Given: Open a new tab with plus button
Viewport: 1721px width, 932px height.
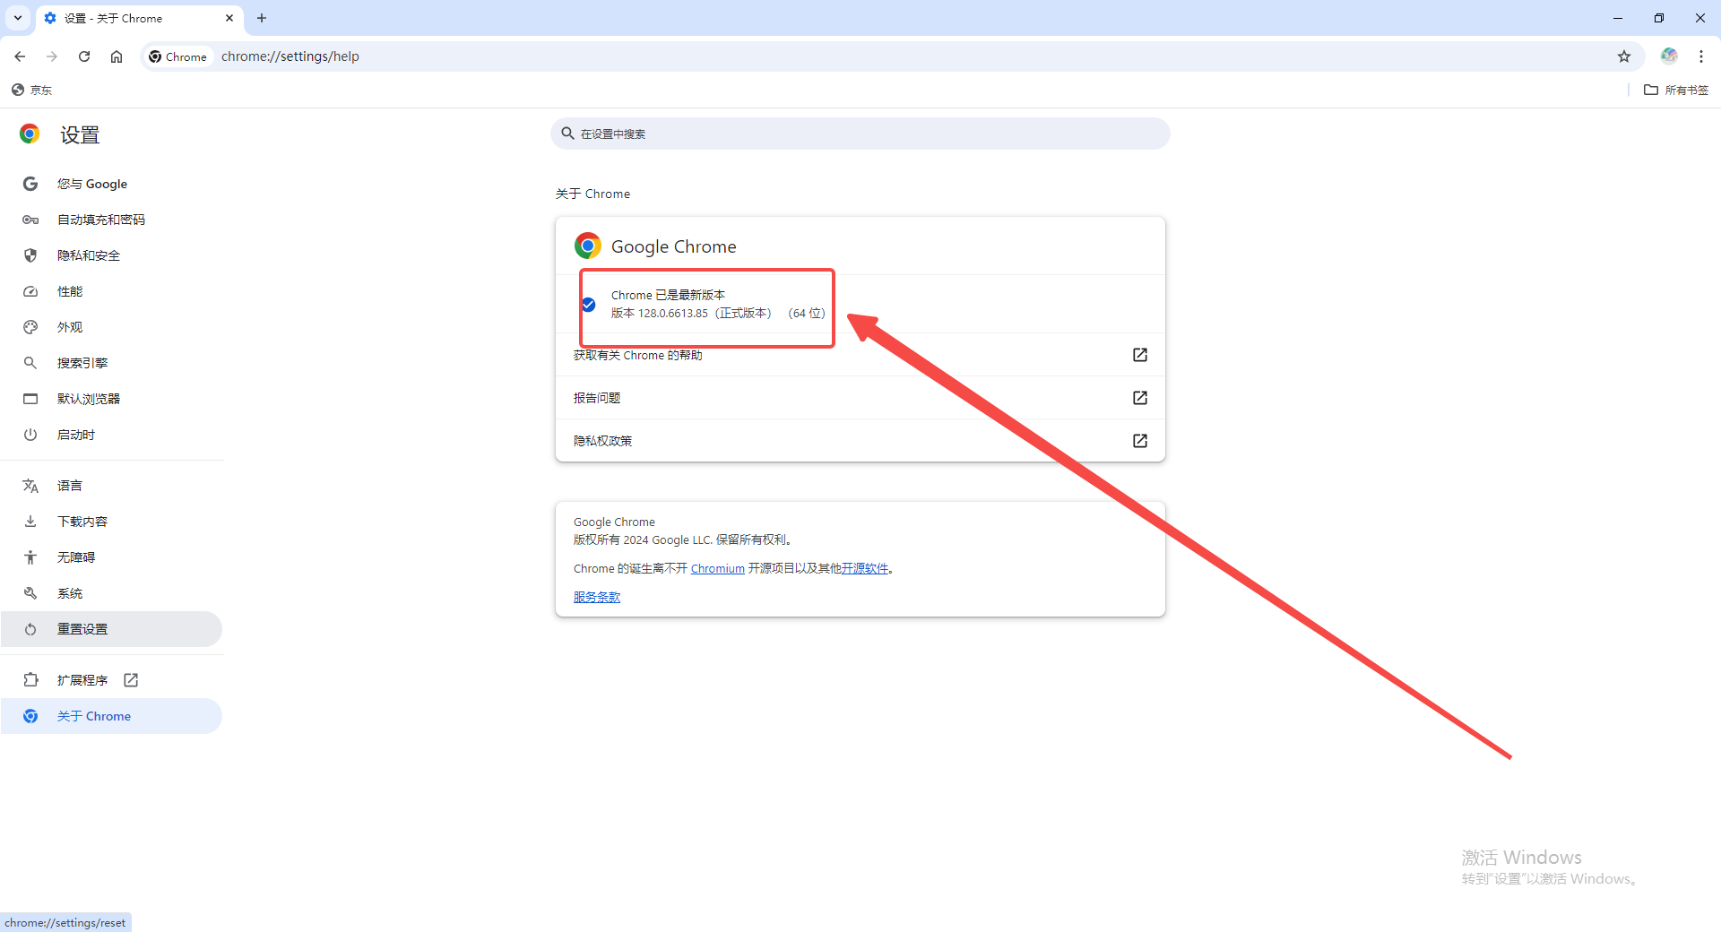Looking at the screenshot, I should pyautogui.click(x=262, y=18).
